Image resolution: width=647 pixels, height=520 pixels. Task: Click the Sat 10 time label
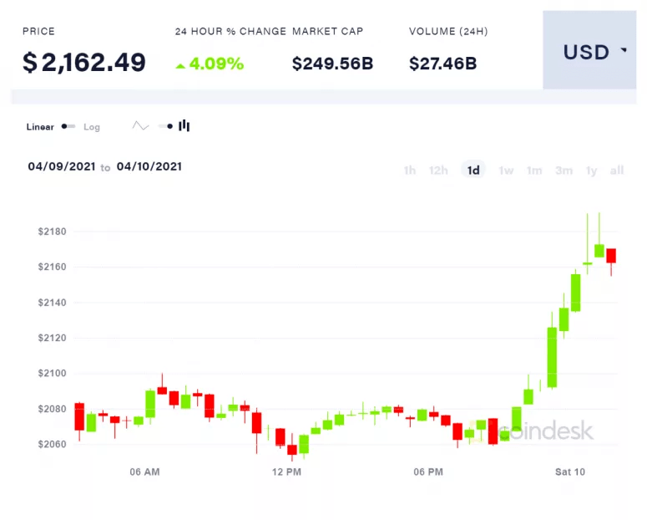tap(570, 472)
